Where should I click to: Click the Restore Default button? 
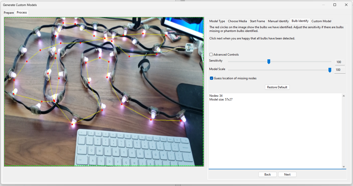277,87
